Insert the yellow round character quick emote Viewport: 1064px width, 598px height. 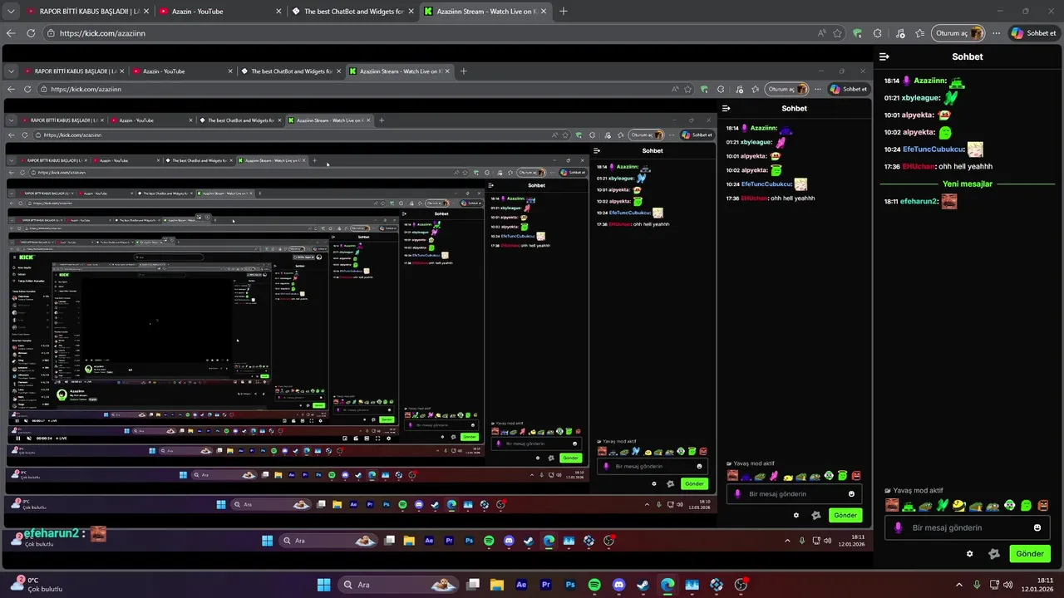959,505
